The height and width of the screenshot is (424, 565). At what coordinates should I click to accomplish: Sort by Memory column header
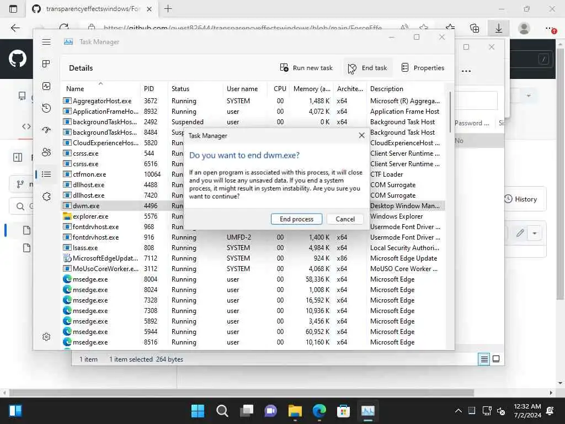312,89
